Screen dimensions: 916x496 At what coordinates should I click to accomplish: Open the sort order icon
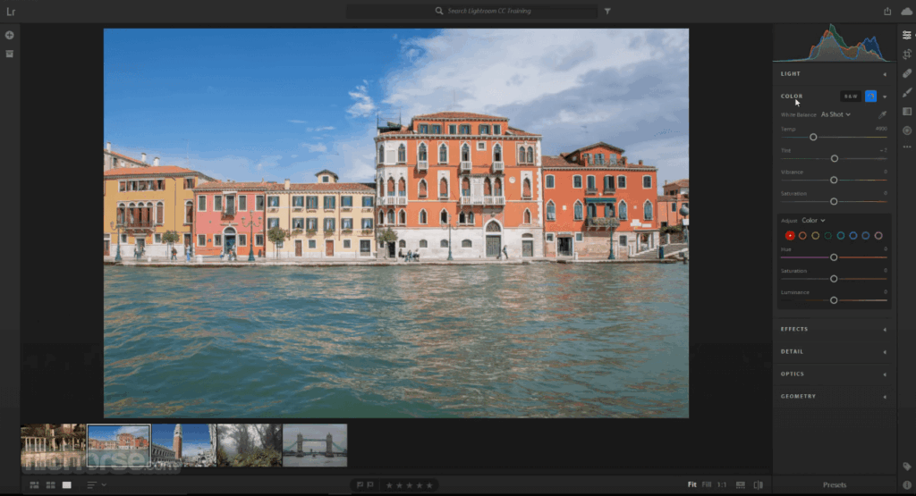coord(91,485)
